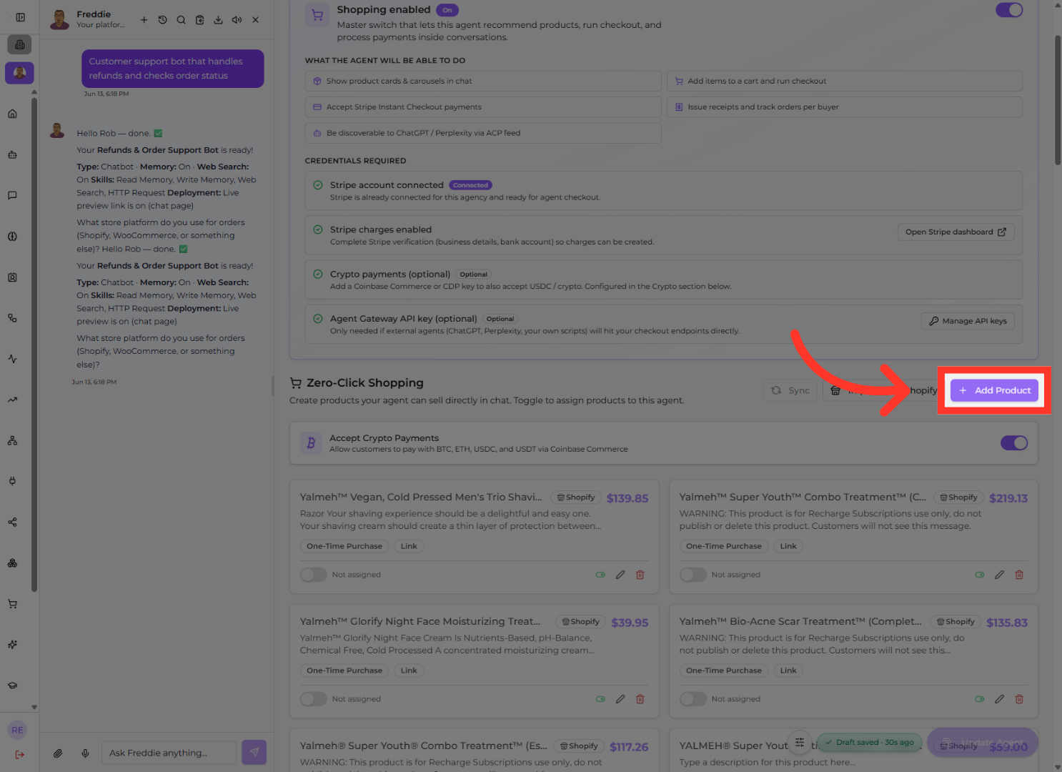Click the Link tag on Glorify Night product

pyautogui.click(x=409, y=670)
